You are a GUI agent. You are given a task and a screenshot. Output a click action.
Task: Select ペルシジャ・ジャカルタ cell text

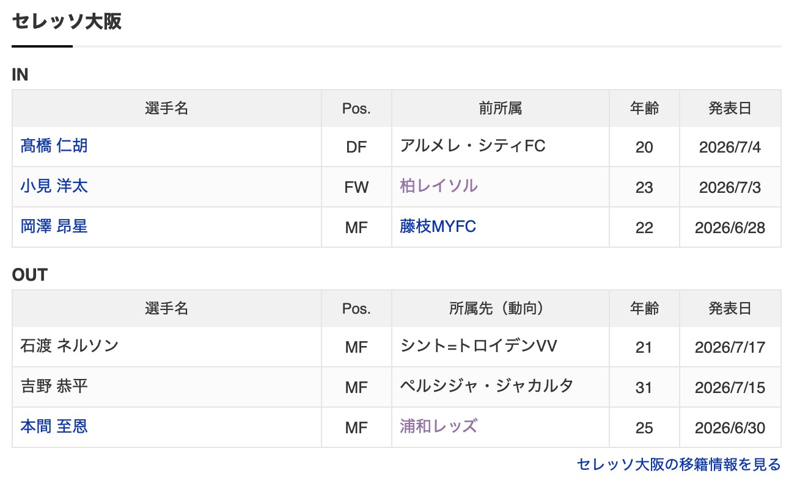(x=487, y=387)
